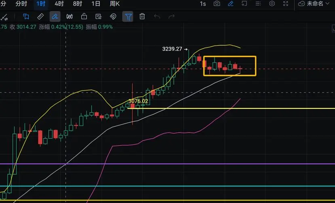Click the 3076.02 price label

[138, 101]
